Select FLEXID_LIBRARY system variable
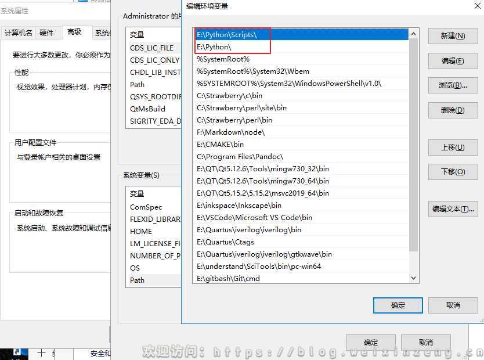 coord(154,219)
